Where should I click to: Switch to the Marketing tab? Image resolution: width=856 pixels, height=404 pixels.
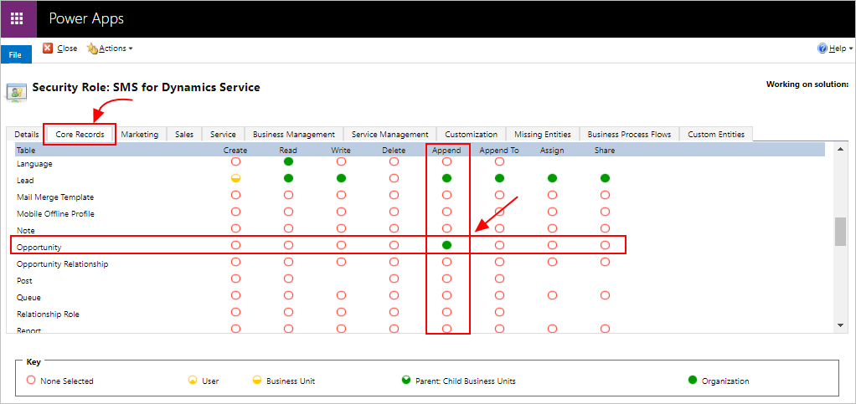click(140, 134)
